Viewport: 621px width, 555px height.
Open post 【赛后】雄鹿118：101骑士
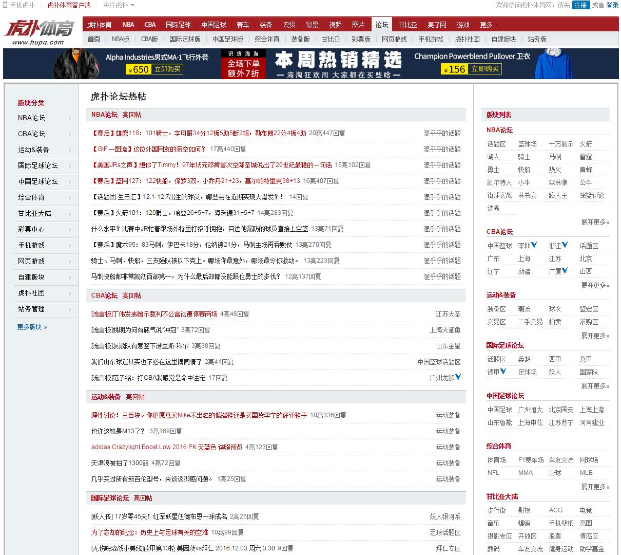coord(199,133)
